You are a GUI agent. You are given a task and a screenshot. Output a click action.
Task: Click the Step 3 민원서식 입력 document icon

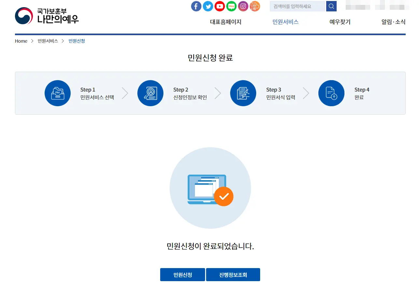(x=243, y=93)
